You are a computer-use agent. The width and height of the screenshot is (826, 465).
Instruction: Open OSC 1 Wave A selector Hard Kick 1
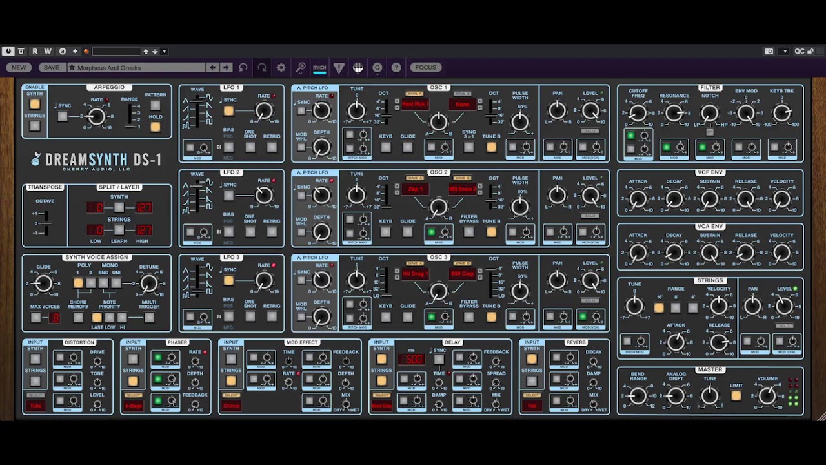coord(415,104)
